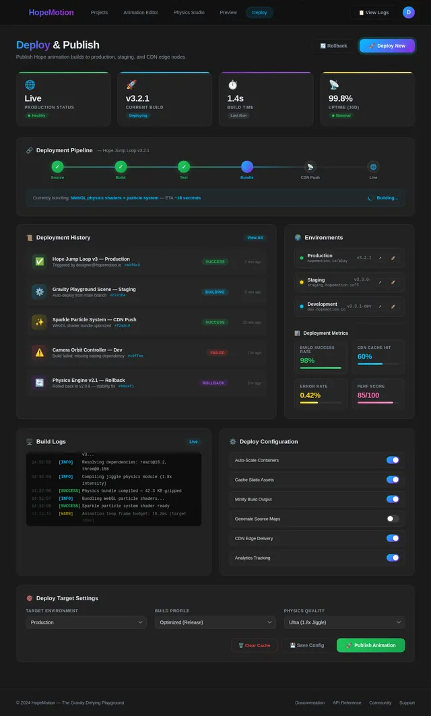Viewport: 431px width, 716px height.
Task: Click View All in Deployment History
Action: (255, 238)
